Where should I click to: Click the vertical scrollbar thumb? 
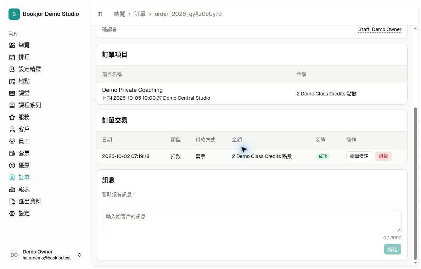tap(416, 183)
